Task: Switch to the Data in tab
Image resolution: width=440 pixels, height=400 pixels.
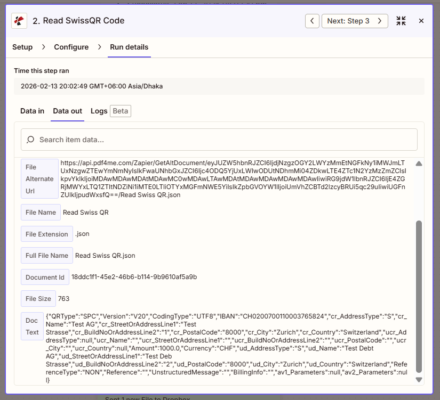Action: (32, 111)
